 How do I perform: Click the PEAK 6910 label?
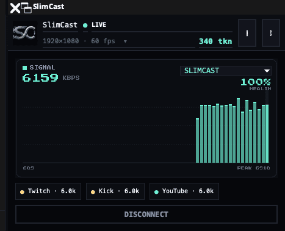pyautogui.click(x=253, y=168)
